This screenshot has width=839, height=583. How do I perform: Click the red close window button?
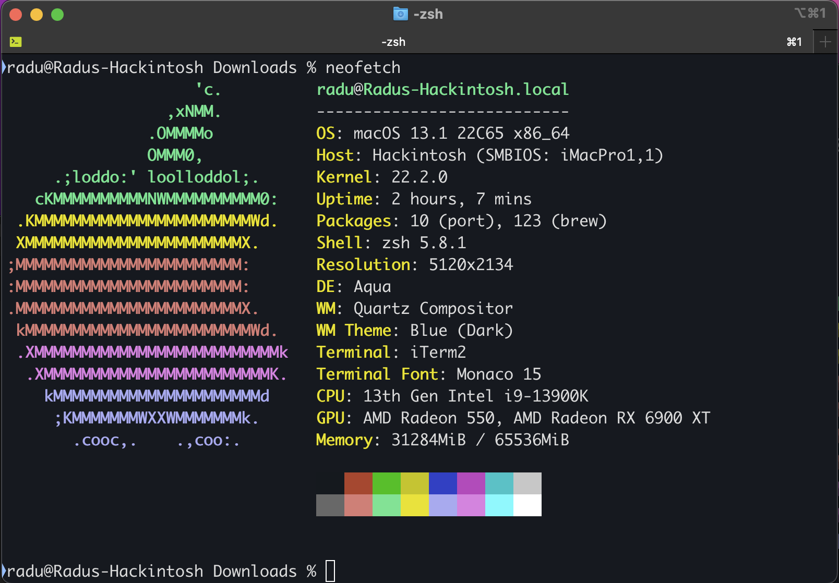[x=16, y=15]
